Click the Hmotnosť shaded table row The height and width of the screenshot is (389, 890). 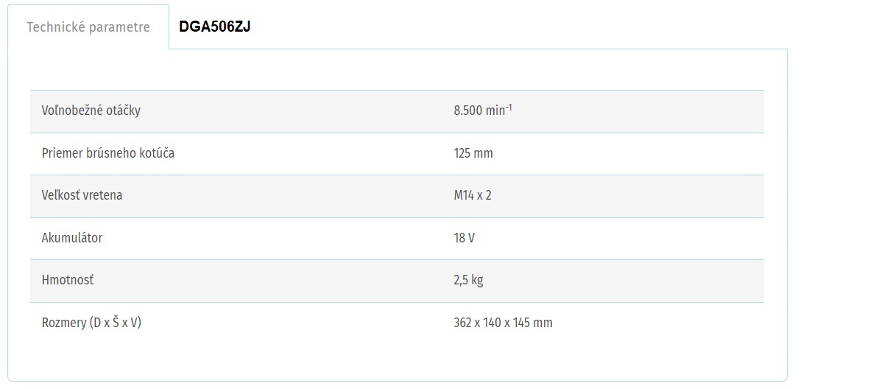[397, 281]
